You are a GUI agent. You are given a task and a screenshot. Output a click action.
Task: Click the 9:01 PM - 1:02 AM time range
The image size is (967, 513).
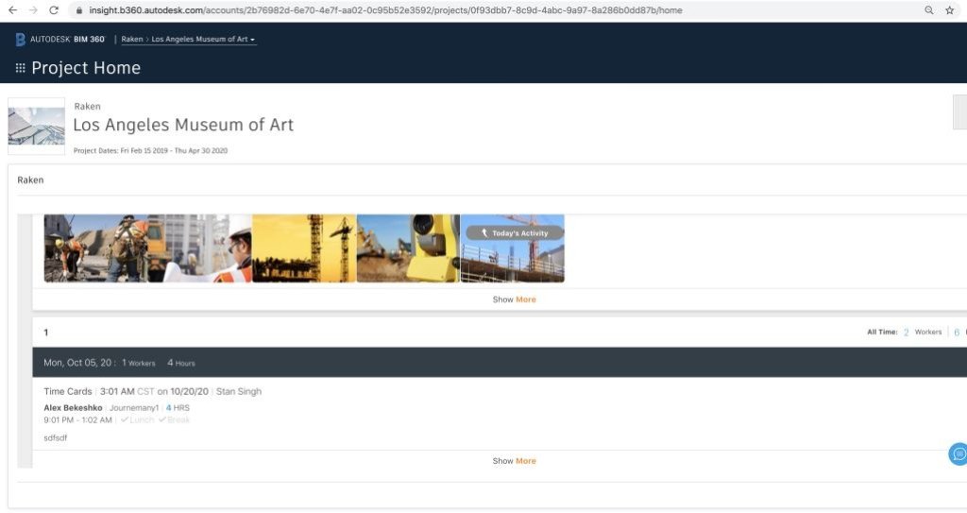pyautogui.click(x=77, y=419)
